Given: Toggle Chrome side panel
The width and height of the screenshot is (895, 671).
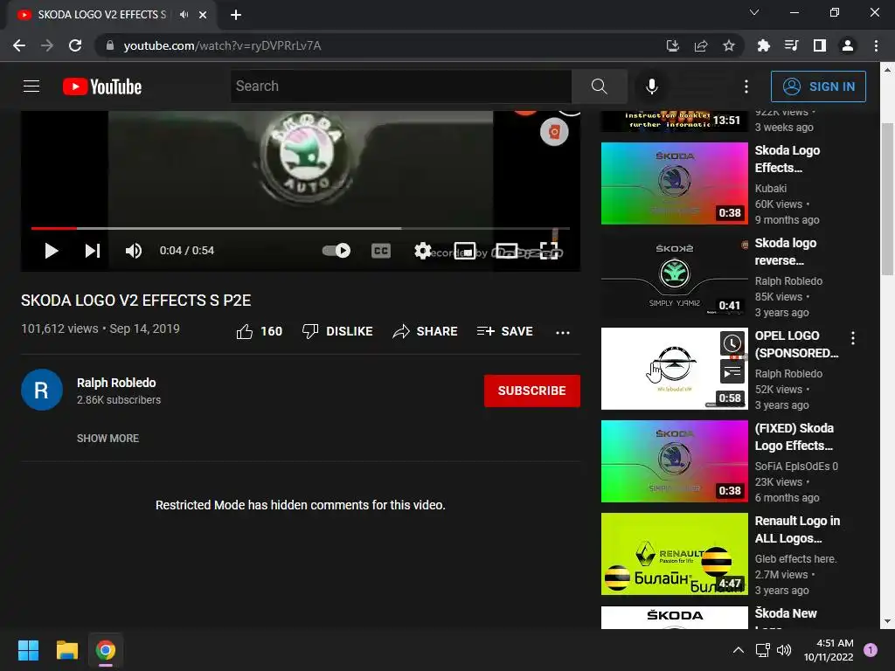Looking at the screenshot, I should click(x=820, y=45).
